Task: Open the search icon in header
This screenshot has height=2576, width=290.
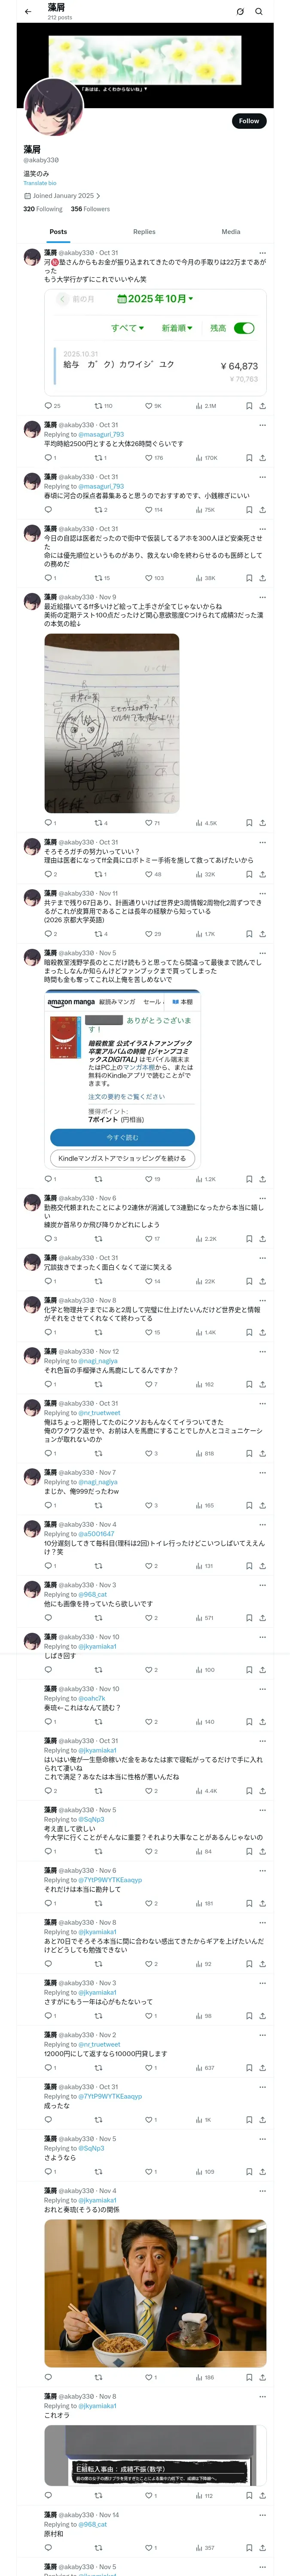Action: pos(259,12)
